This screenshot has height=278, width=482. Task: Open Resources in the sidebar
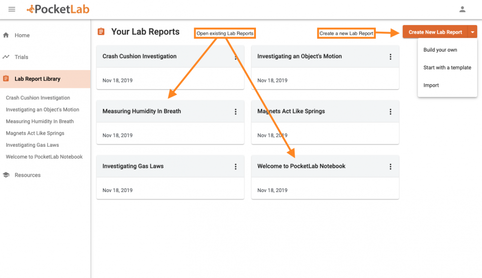(28, 175)
